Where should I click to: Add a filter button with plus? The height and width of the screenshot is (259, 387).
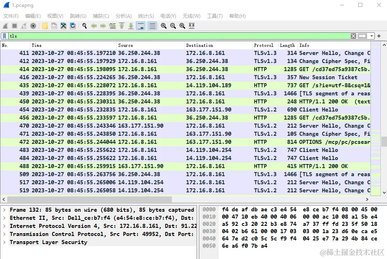379,36
